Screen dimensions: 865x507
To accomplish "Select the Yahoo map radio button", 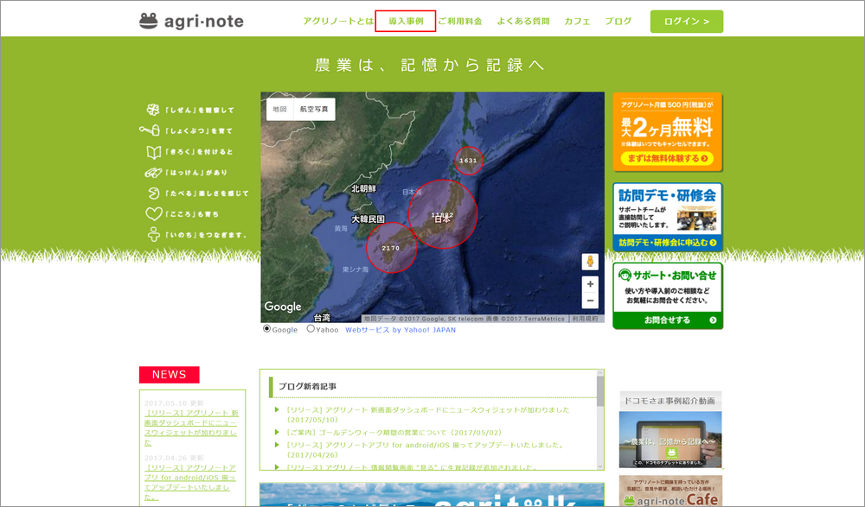I will click(311, 329).
